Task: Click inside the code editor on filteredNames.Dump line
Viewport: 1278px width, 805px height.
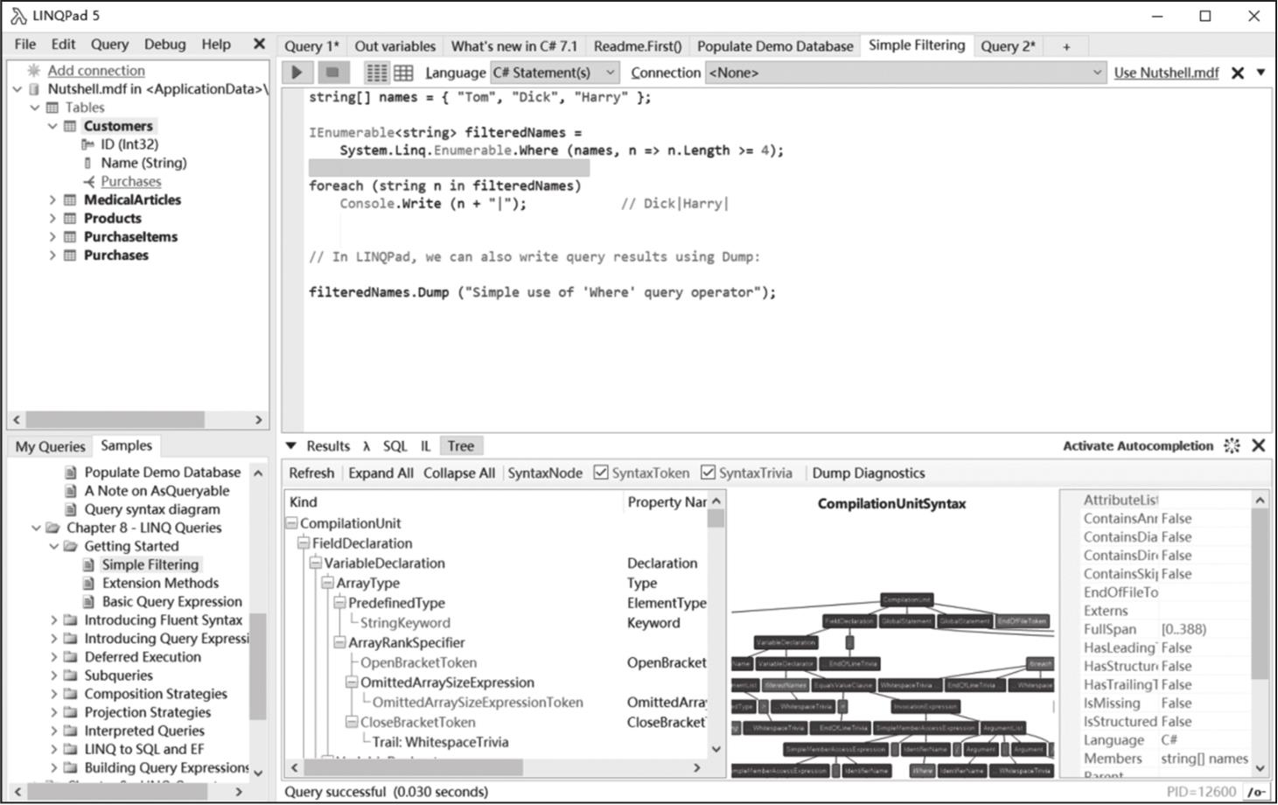Action: point(541,292)
